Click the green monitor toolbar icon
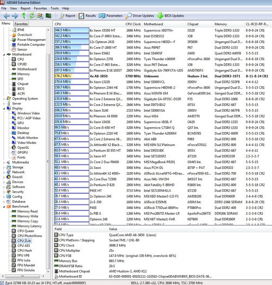 48,16
